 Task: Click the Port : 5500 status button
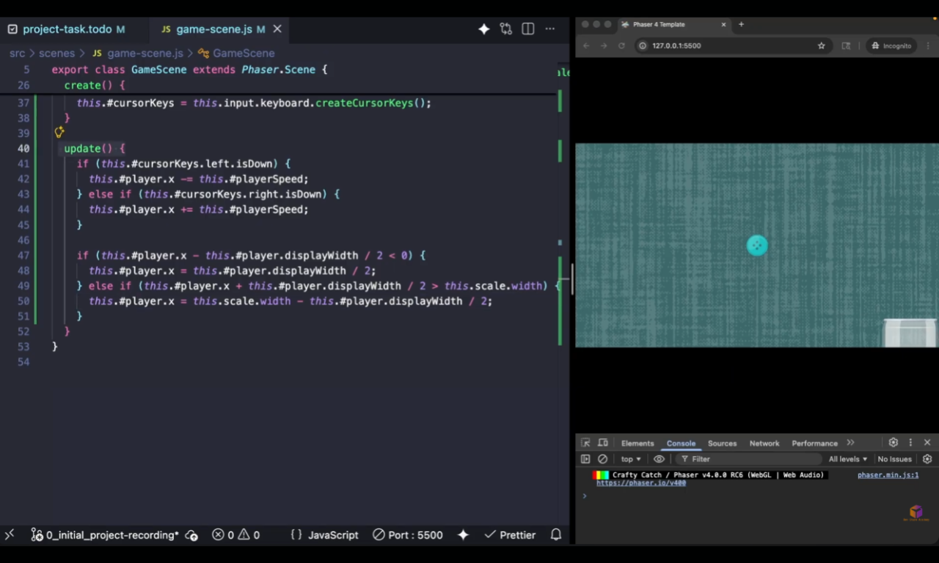pos(408,534)
